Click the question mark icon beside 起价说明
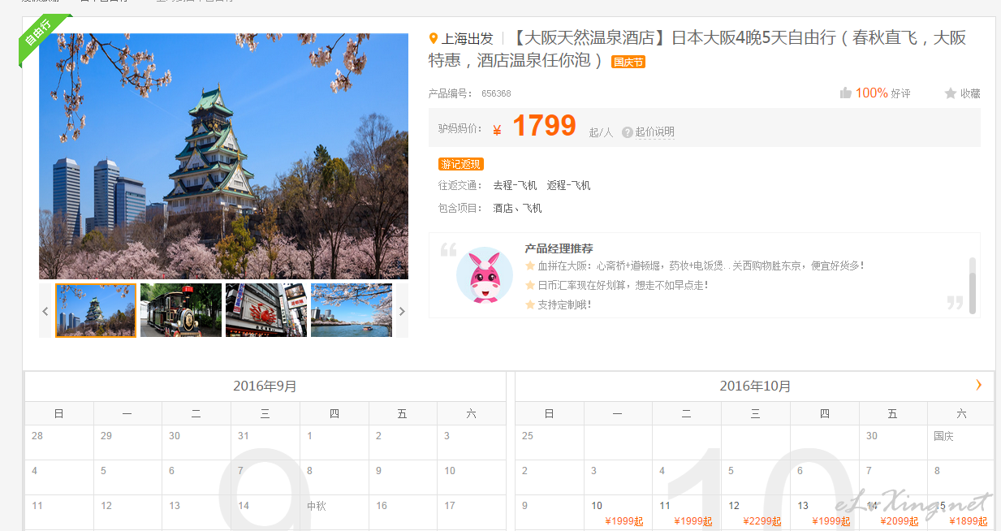Viewport: 1001px width, 531px height. [x=628, y=132]
